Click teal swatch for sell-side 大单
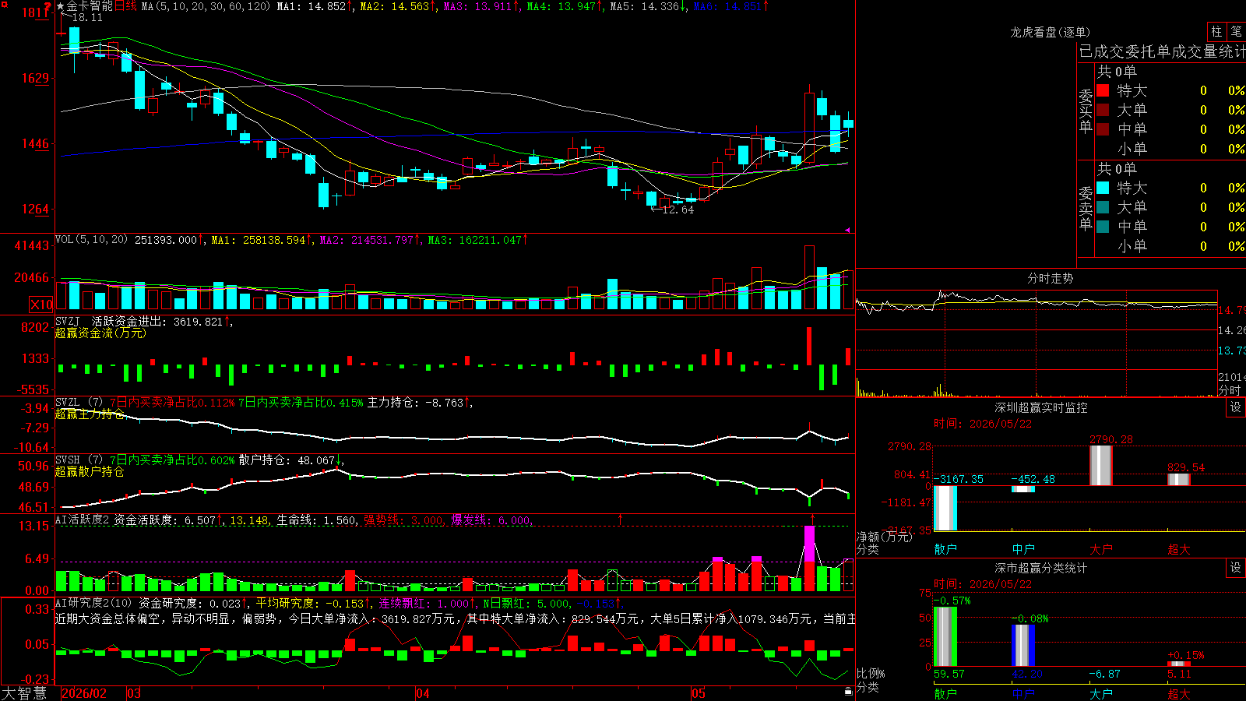Image resolution: width=1246 pixels, height=701 pixels. [x=1103, y=207]
